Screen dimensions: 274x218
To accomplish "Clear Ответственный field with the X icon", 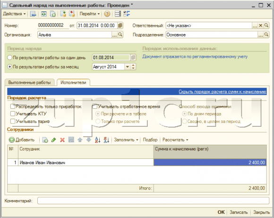I will [x=261, y=26].
